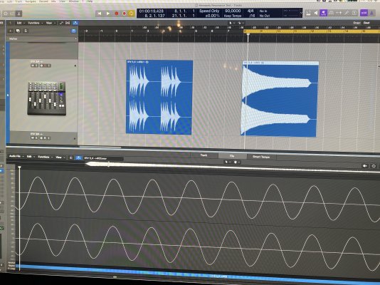Click the add track plus button
Viewport: 380px width, 285px height.
coord(11,31)
